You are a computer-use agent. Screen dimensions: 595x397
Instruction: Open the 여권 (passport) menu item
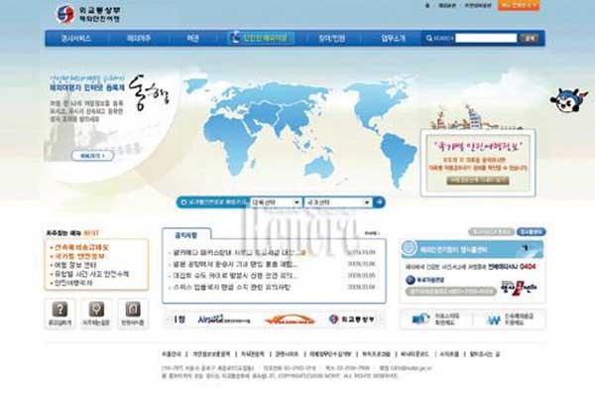click(192, 39)
